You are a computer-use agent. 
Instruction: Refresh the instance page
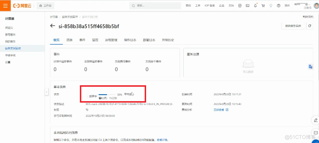click(310, 26)
